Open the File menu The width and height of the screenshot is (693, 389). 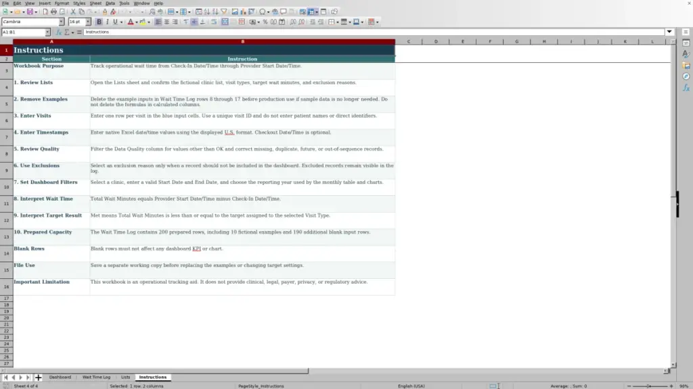(x=5, y=3)
